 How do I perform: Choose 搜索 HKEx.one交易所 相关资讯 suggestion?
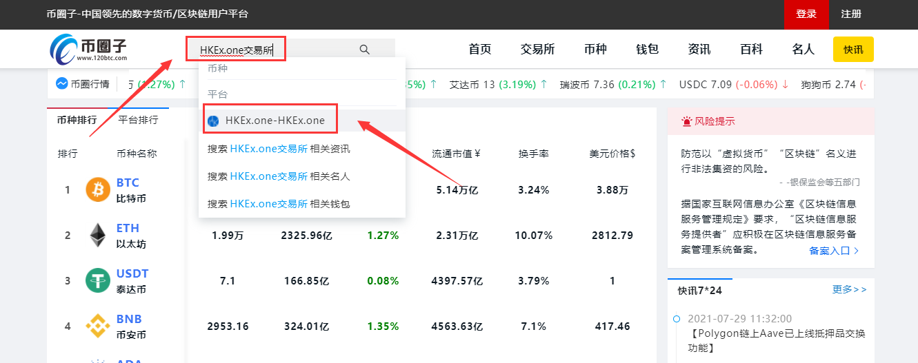[279, 148]
